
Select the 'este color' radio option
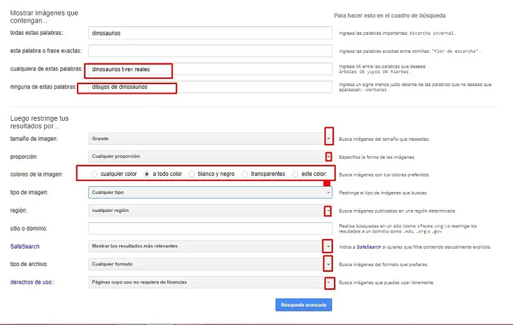pyautogui.click(x=296, y=174)
